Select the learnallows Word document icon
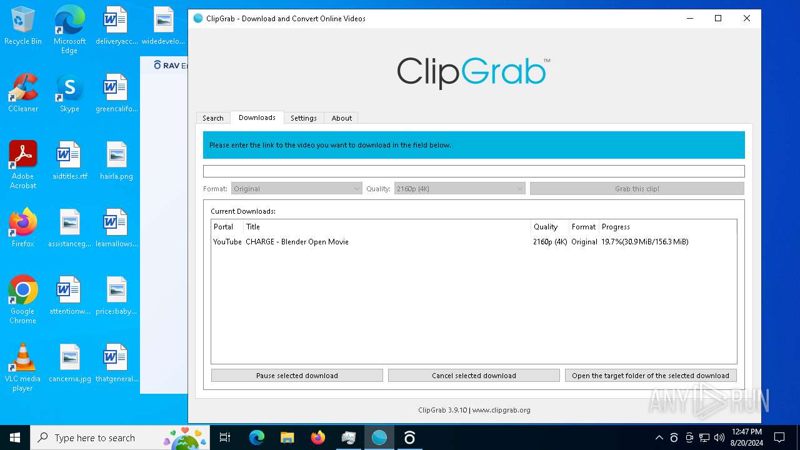This screenshot has width=800, height=450. tap(116, 229)
